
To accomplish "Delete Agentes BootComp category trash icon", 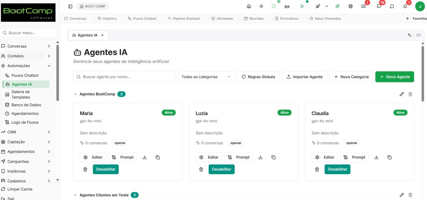I will (410, 94).
